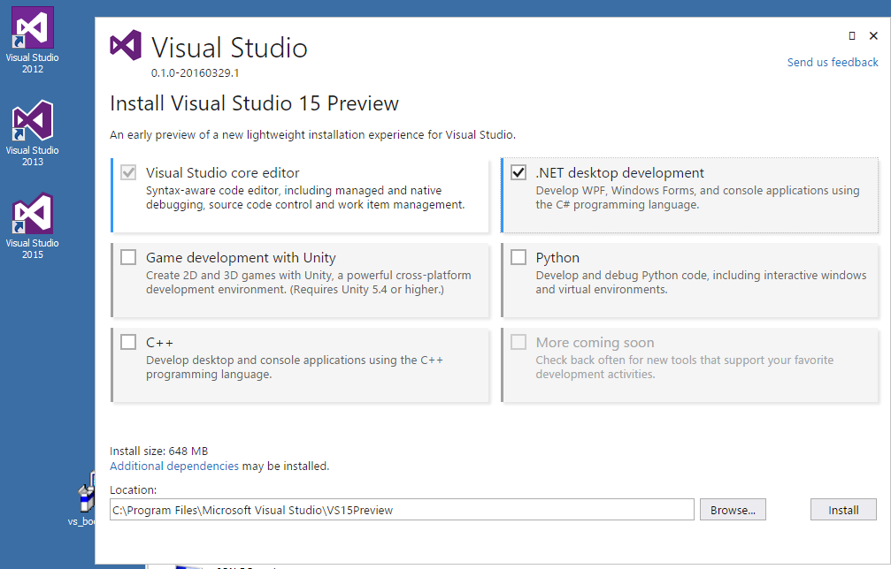
Task: Click the Visual Studio core editor title
Action: point(223,173)
